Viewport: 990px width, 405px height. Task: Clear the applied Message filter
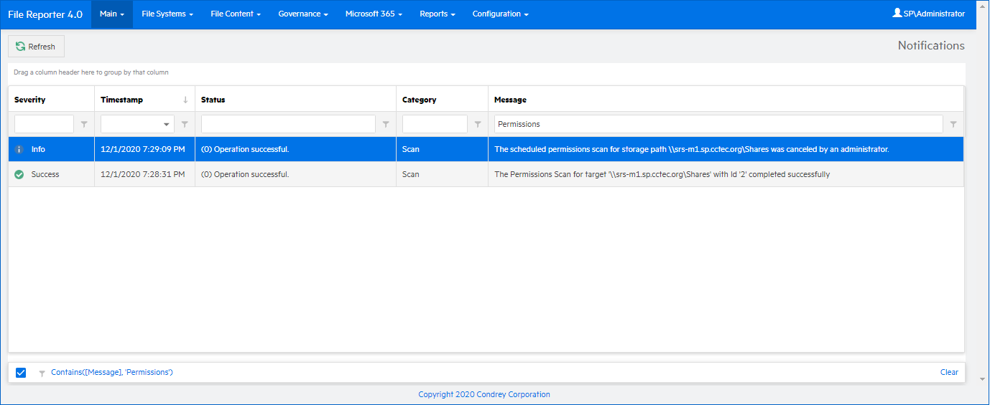(x=949, y=373)
